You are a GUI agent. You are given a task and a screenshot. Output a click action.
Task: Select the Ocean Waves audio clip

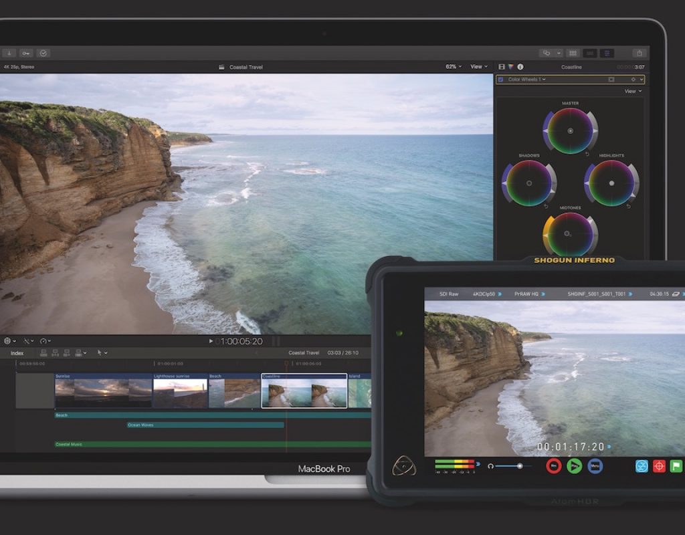[x=205, y=425]
